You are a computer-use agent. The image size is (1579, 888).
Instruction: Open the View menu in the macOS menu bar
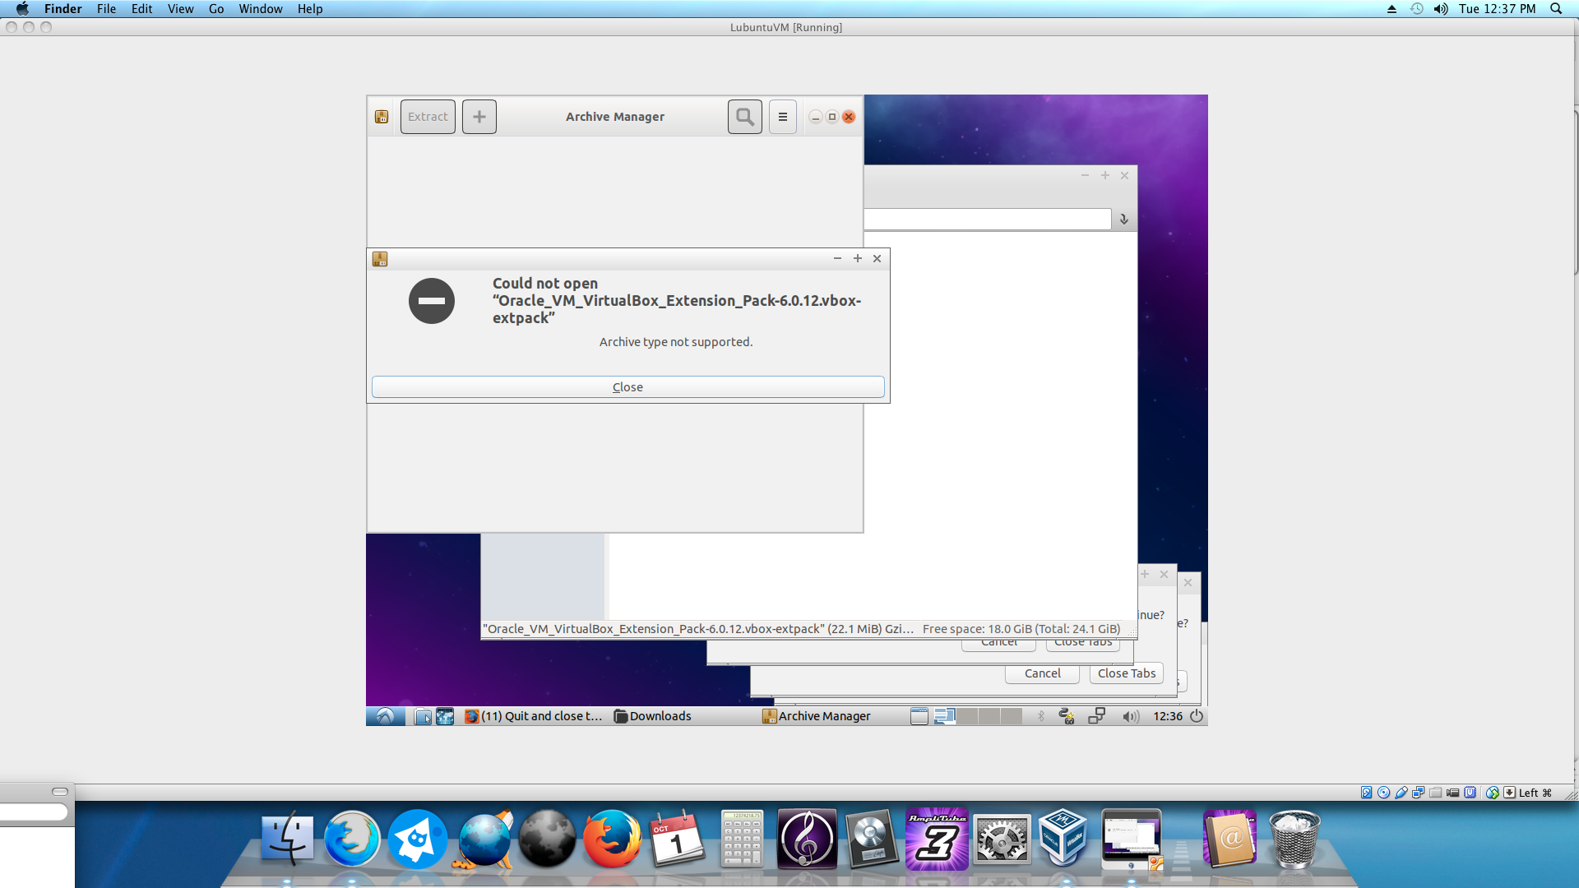click(x=180, y=9)
